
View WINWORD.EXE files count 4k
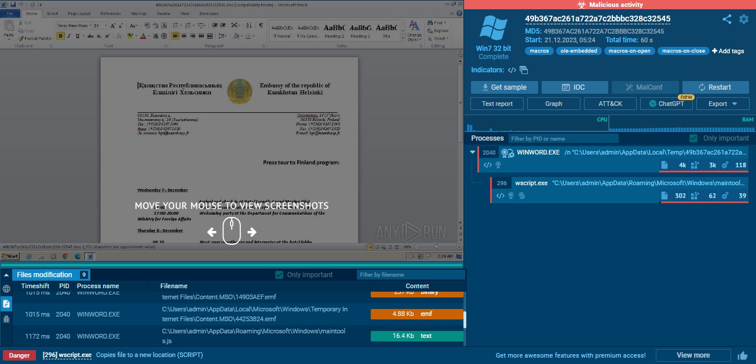[x=674, y=166]
